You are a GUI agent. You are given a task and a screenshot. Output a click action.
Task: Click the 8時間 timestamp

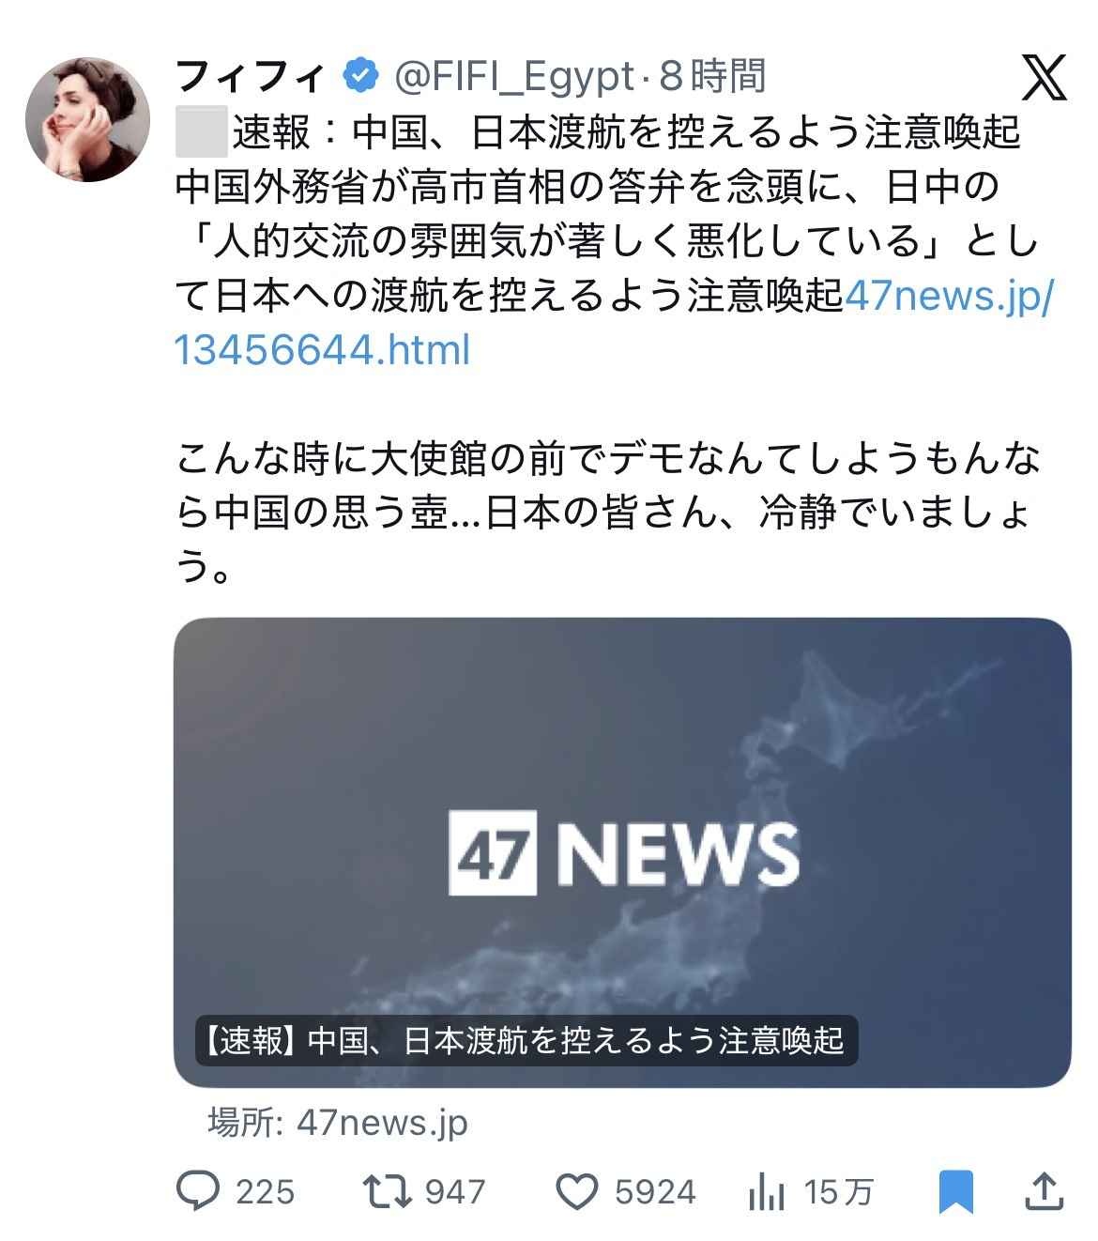(711, 76)
